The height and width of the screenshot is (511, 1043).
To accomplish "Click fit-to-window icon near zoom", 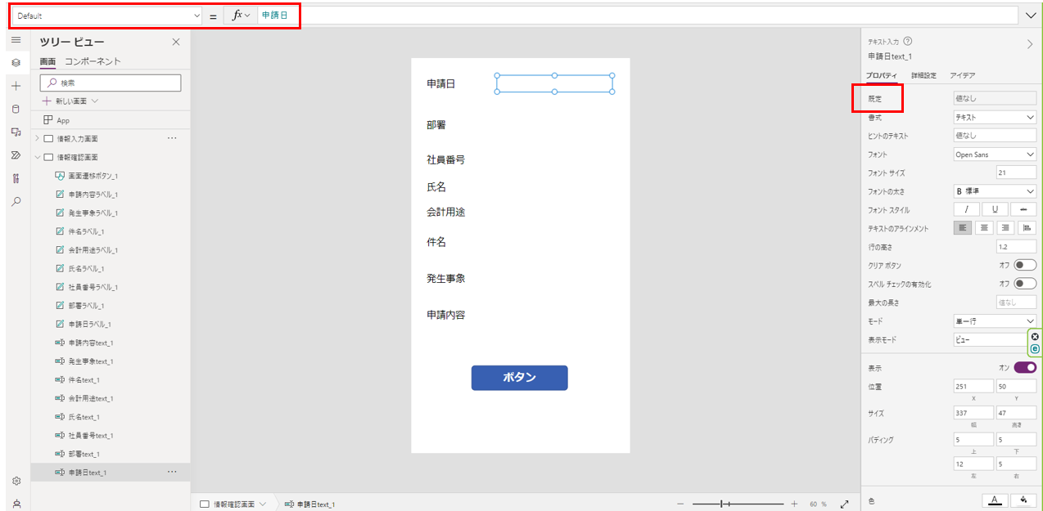I will 845,504.
